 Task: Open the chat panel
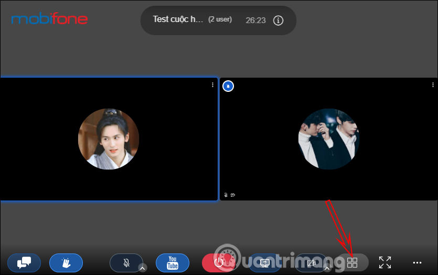pyautogui.click(x=24, y=263)
